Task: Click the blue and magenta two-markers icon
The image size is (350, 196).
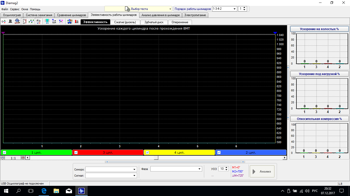Action: point(61,22)
